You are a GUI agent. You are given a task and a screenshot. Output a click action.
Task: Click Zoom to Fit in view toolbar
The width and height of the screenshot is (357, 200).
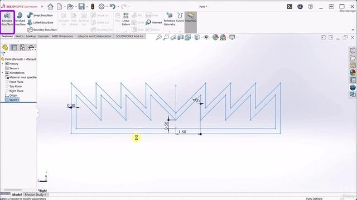pyautogui.click(x=159, y=37)
